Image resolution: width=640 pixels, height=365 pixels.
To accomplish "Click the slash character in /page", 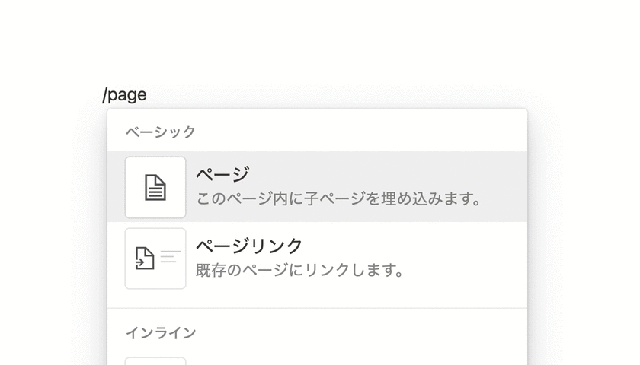I will (x=106, y=95).
